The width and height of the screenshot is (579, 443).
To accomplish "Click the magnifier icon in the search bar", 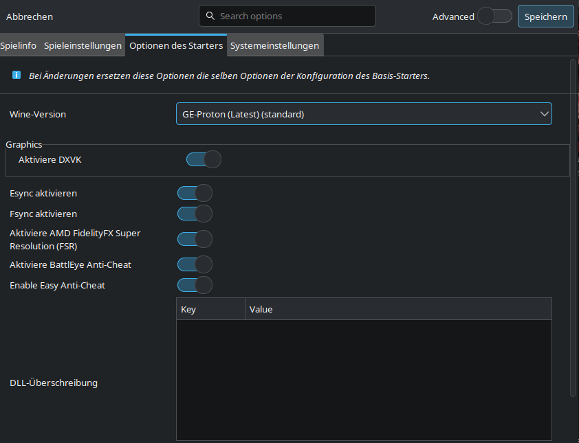I will pos(210,15).
